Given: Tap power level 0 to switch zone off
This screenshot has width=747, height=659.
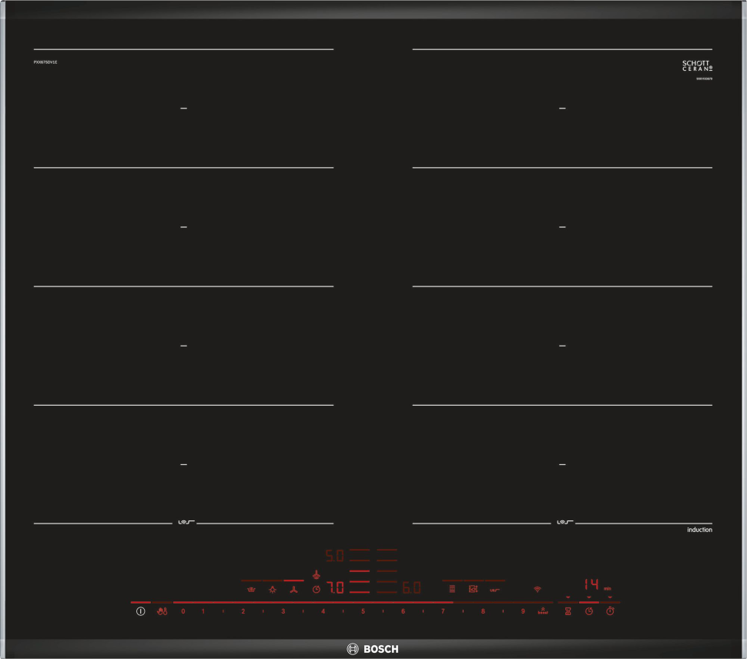Looking at the screenshot, I should click(x=183, y=611).
